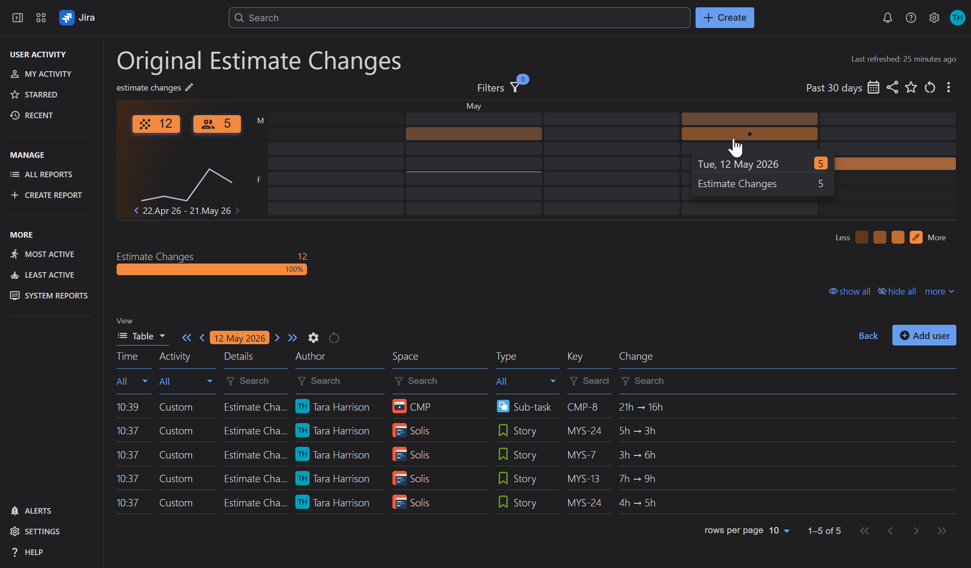This screenshot has height=568, width=971.
Task: Go to previous date range chevron
Action: pyautogui.click(x=136, y=210)
